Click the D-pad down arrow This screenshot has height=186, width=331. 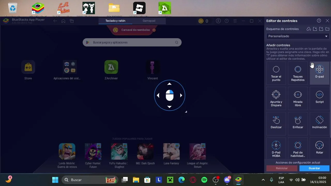[169, 107]
